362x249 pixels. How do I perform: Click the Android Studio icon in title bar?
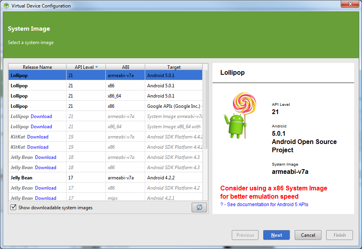click(6, 6)
